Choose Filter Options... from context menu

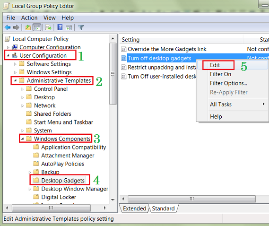pyautogui.click(x=233, y=83)
